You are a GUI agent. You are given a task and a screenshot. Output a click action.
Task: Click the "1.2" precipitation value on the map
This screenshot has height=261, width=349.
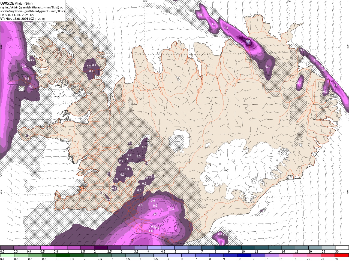(226, 28)
